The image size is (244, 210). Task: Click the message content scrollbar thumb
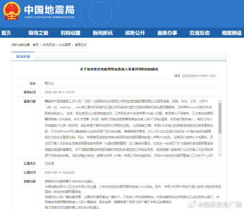pyautogui.click(x=220, y=118)
